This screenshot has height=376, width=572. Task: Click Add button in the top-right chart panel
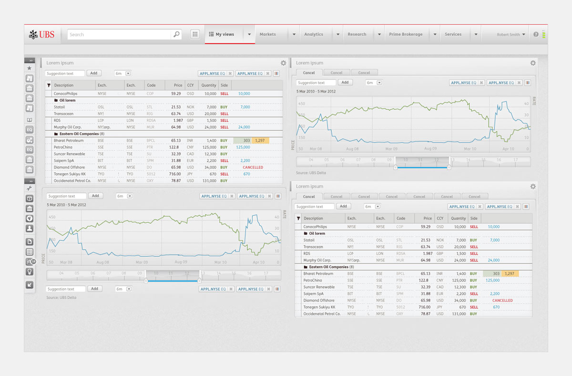(345, 83)
